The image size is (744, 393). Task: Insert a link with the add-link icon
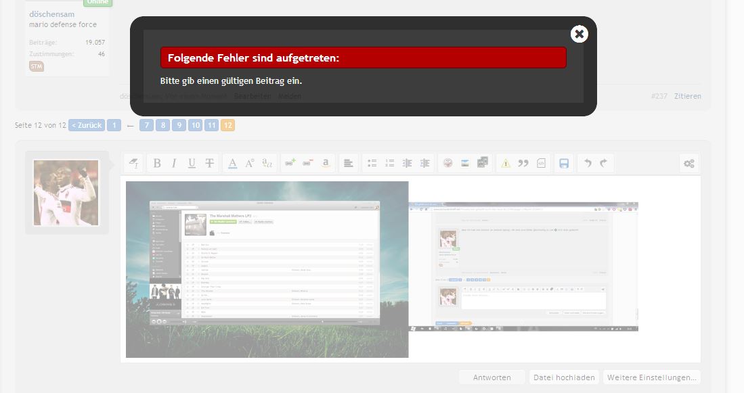click(x=290, y=163)
